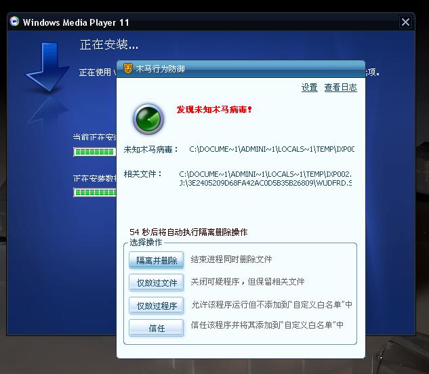Click the WUDFRD related file path line

[266, 183]
